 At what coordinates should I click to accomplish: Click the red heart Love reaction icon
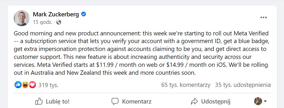coord(32,85)
